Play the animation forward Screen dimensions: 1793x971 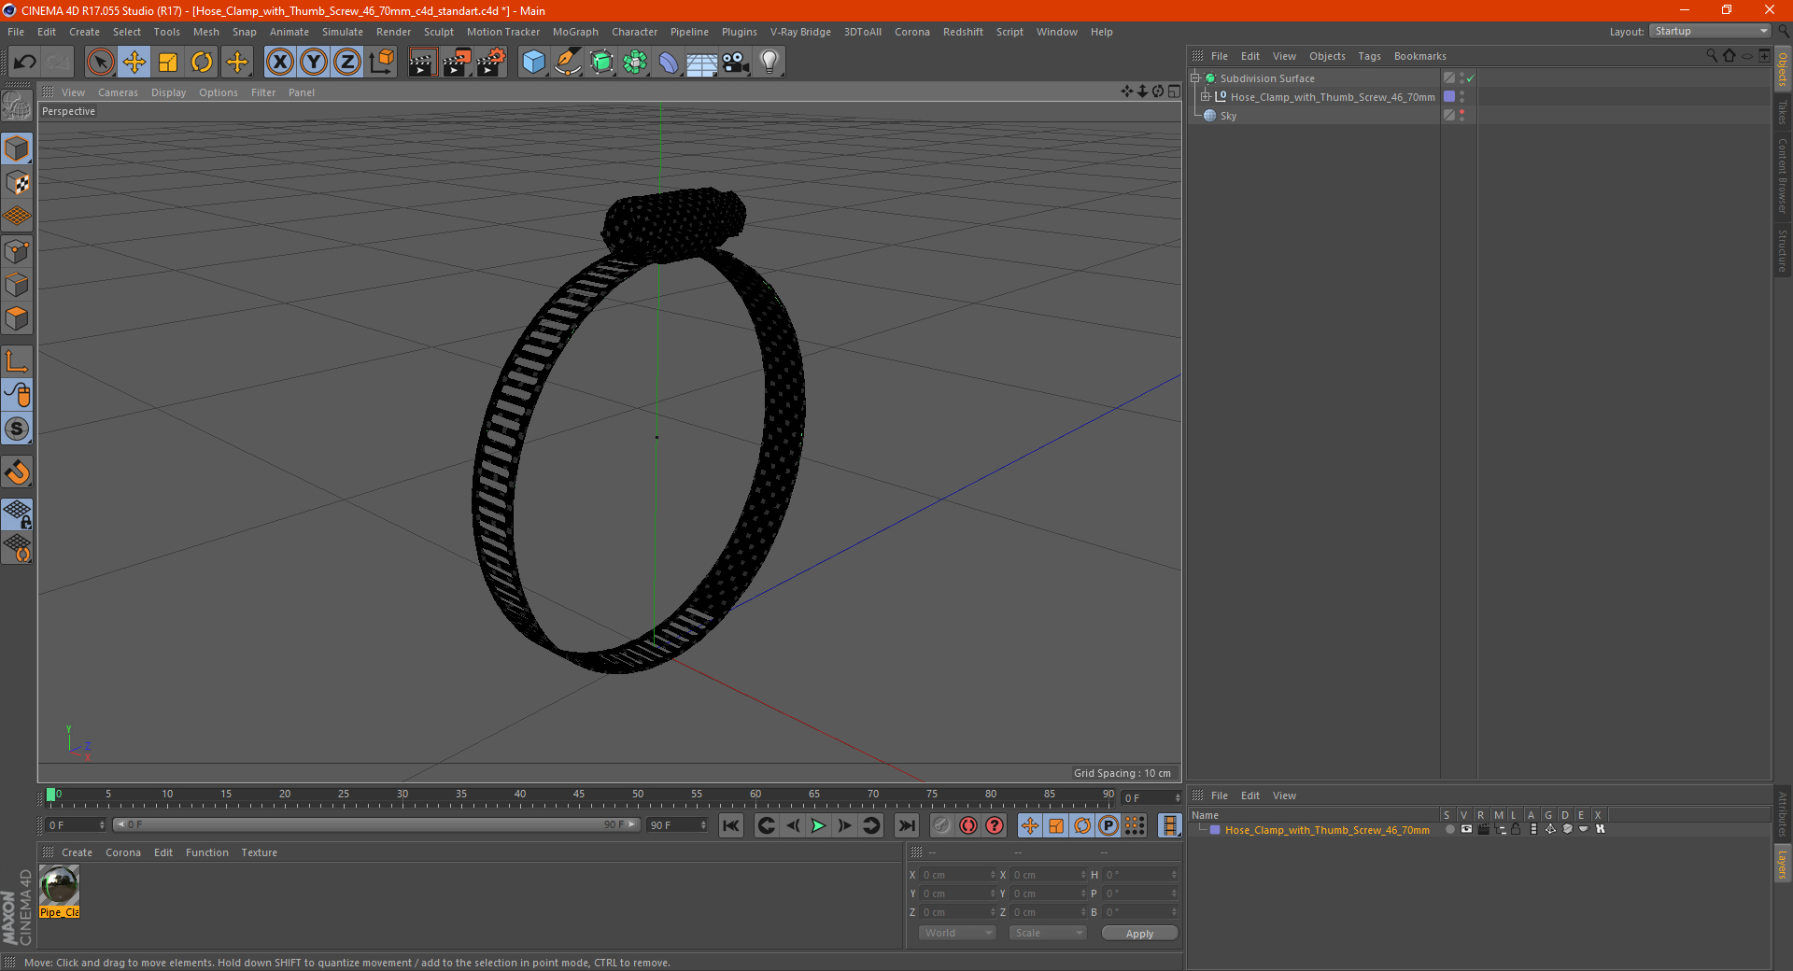tap(818, 825)
